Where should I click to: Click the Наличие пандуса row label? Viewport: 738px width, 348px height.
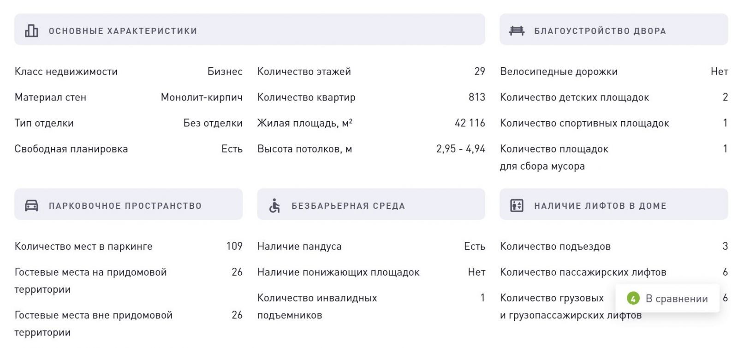(299, 246)
